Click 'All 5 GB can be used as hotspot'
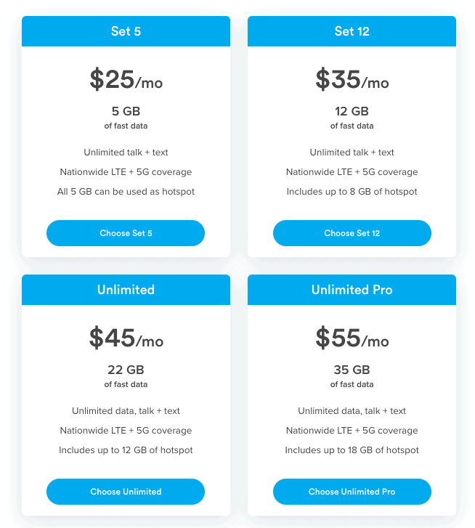 pyautogui.click(x=126, y=192)
